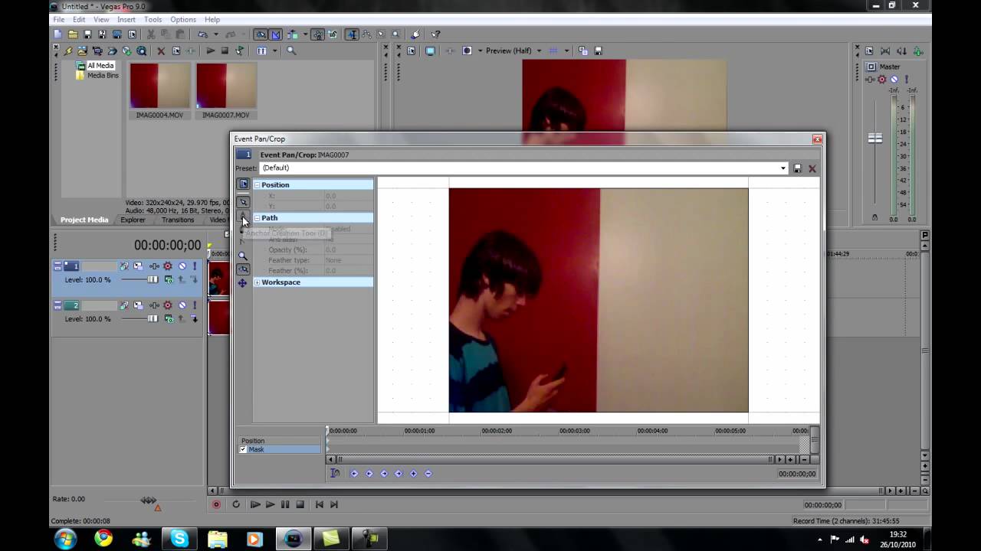Adjust the track 2 Level slider

pyautogui.click(x=153, y=318)
